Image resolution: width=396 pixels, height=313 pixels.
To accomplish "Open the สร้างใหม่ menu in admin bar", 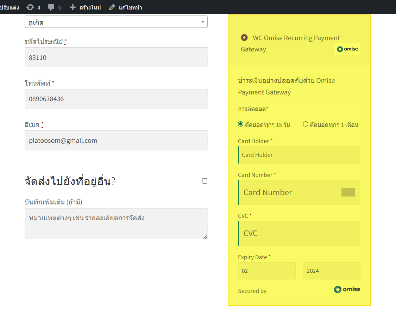I will (x=90, y=7).
